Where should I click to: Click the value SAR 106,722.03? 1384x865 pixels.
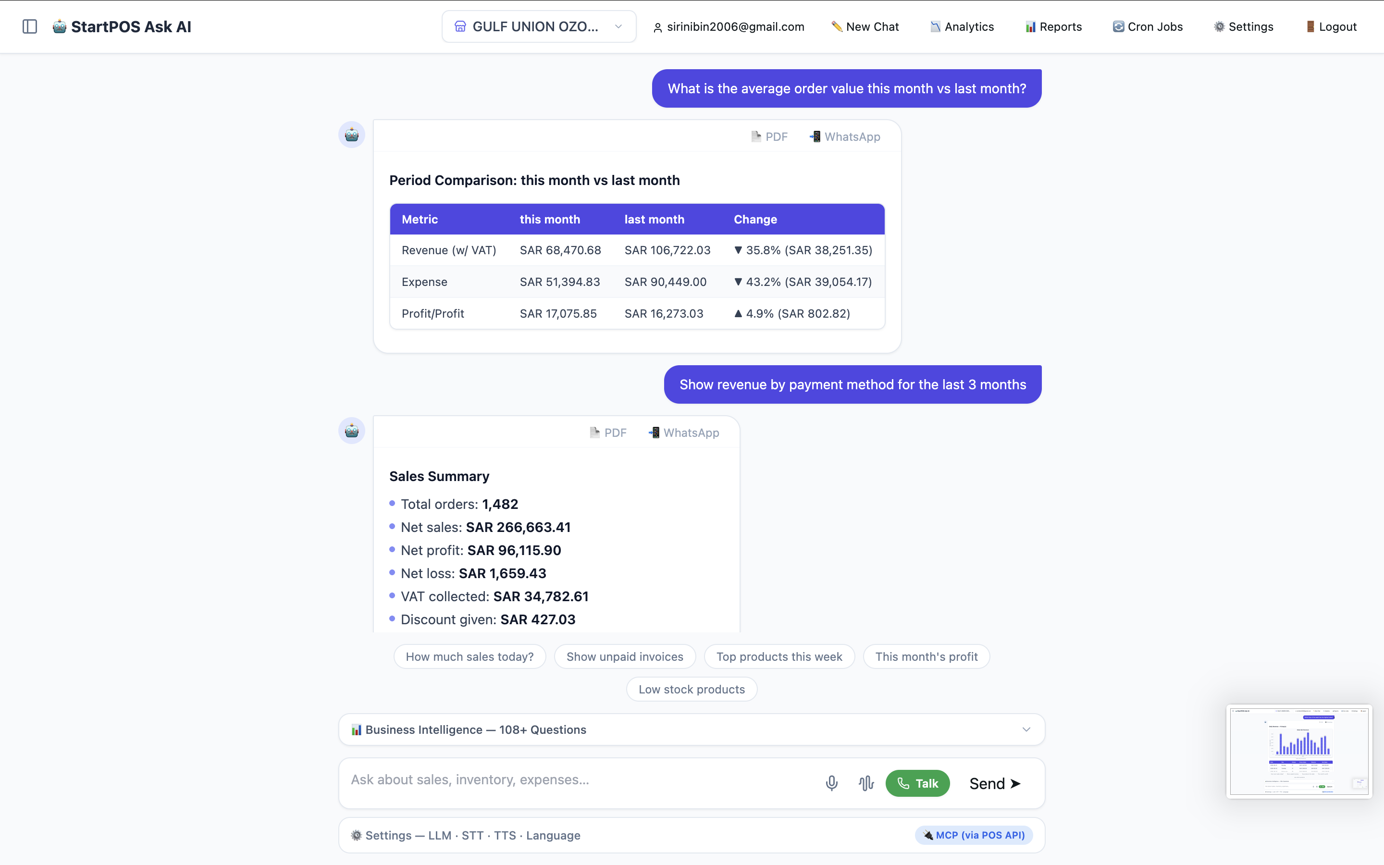[667, 250]
